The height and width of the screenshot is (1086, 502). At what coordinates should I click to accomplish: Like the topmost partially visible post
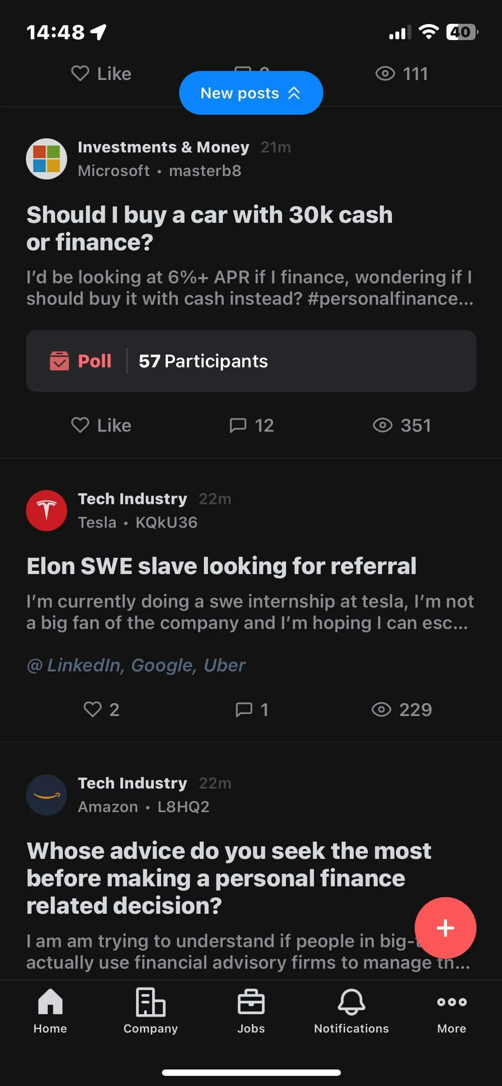click(101, 74)
